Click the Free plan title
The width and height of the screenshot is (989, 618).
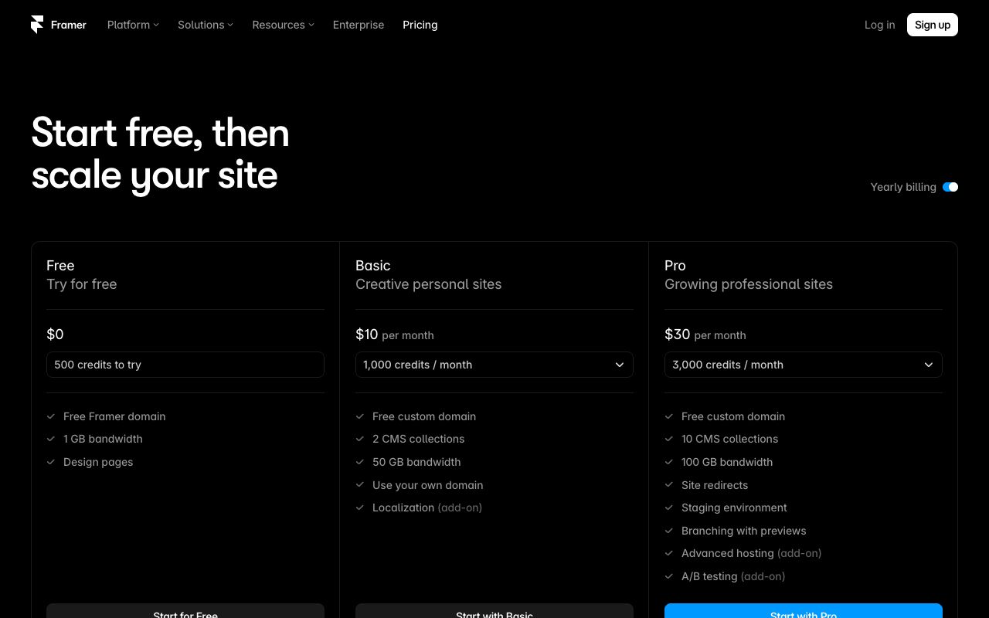(x=60, y=266)
